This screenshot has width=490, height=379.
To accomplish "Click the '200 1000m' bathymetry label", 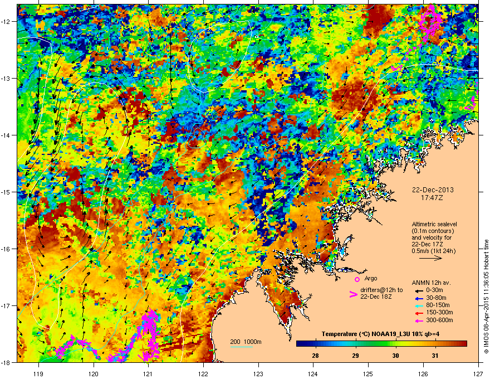I will pos(246,342).
